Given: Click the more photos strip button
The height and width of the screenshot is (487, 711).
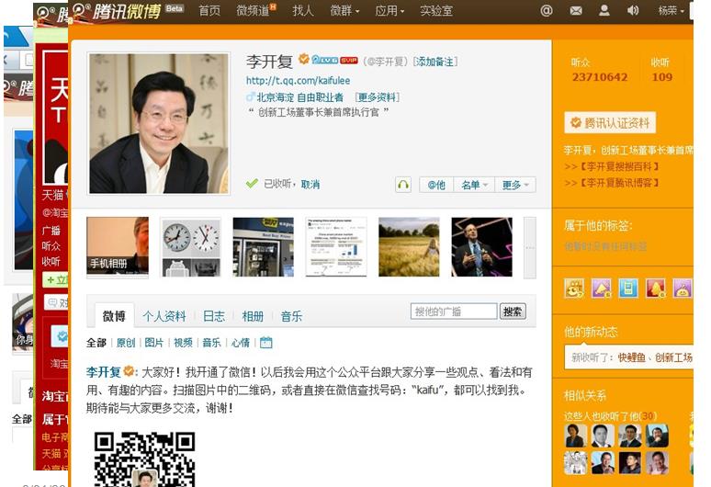Looking at the screenshot, I should [530, 247].
